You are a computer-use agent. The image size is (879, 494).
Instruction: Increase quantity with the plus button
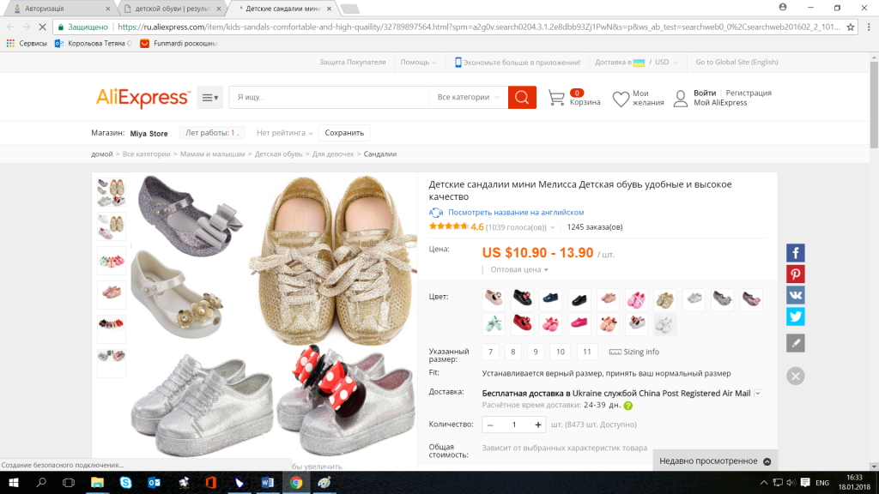537,425
